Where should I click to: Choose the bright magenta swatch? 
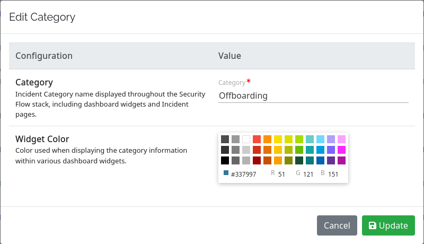tap(341, 150)
